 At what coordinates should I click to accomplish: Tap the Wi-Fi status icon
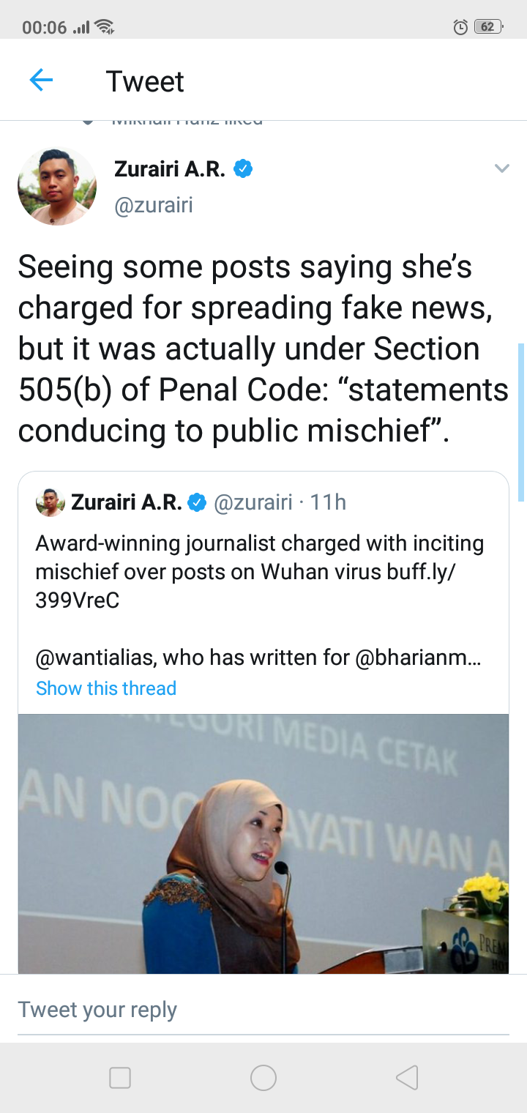[105, 28]
